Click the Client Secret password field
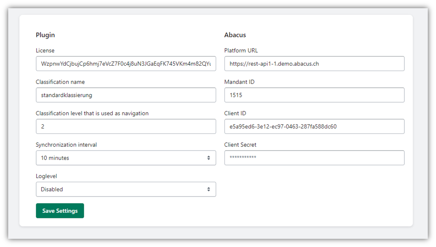 (314, 158)
